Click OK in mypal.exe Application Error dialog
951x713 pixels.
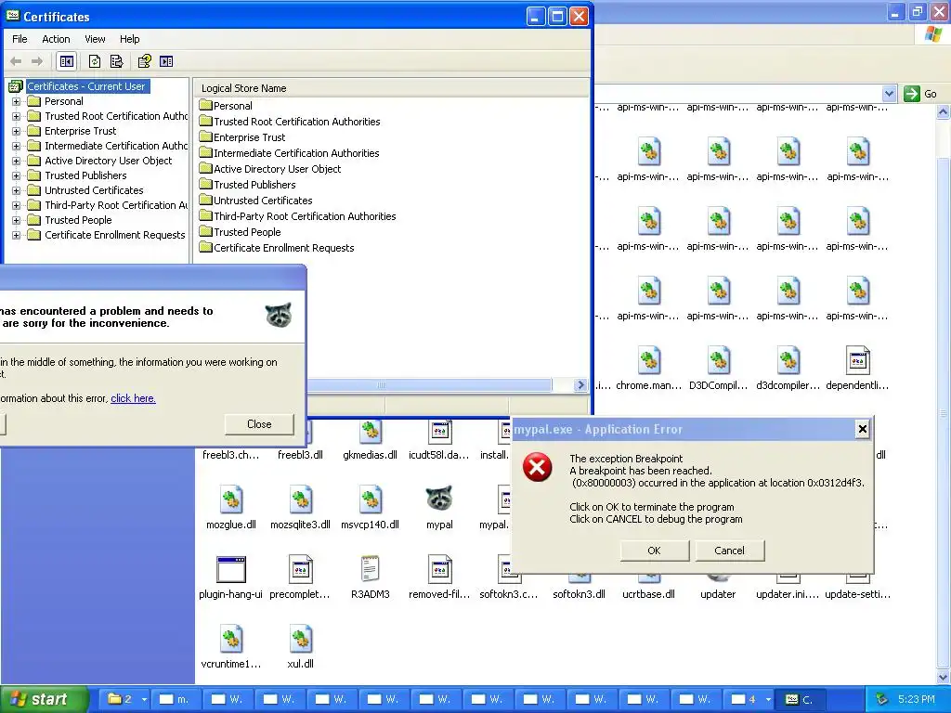coord(655,551)
